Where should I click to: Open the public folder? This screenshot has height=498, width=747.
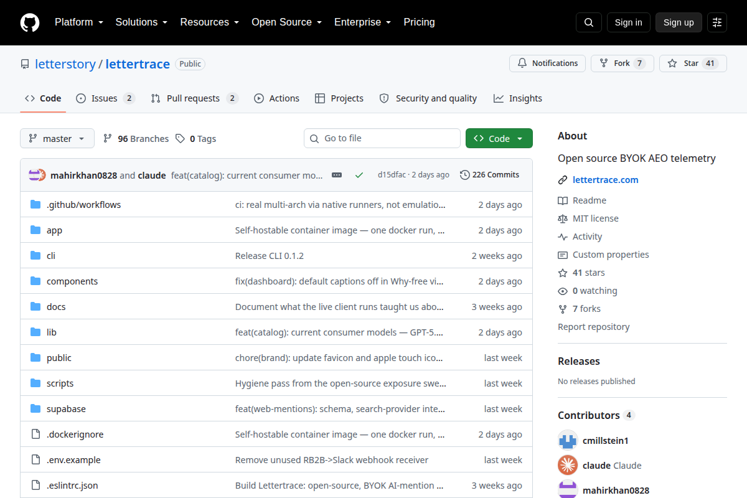click(59, 358)
